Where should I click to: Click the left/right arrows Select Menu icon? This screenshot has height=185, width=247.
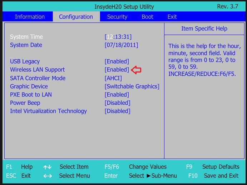48,176
